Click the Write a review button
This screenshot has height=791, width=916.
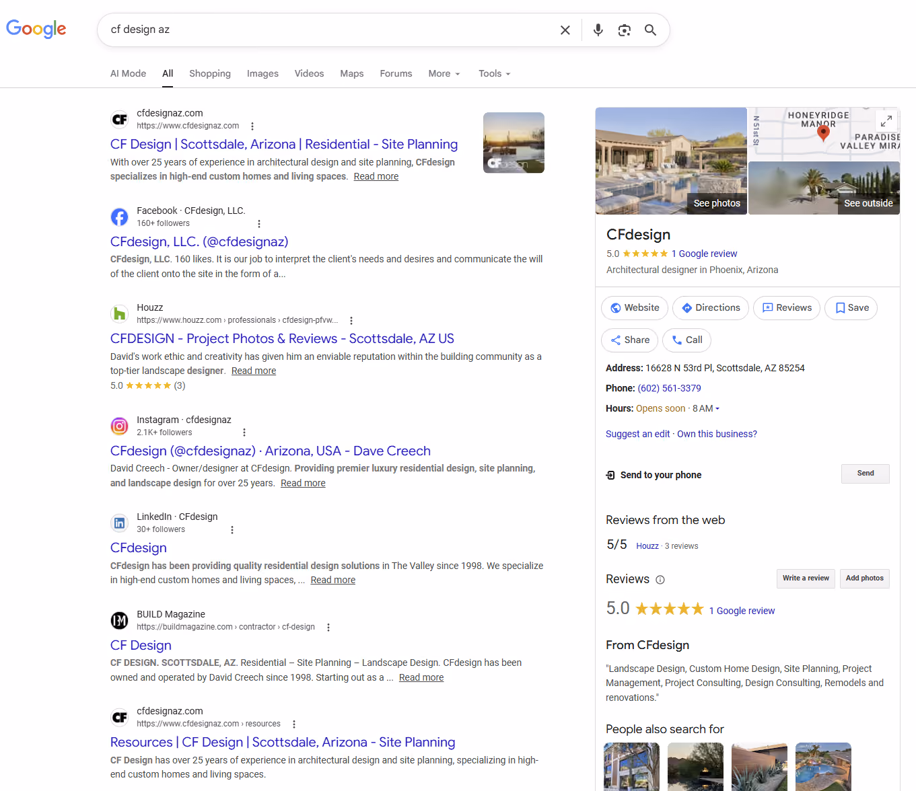806,578
